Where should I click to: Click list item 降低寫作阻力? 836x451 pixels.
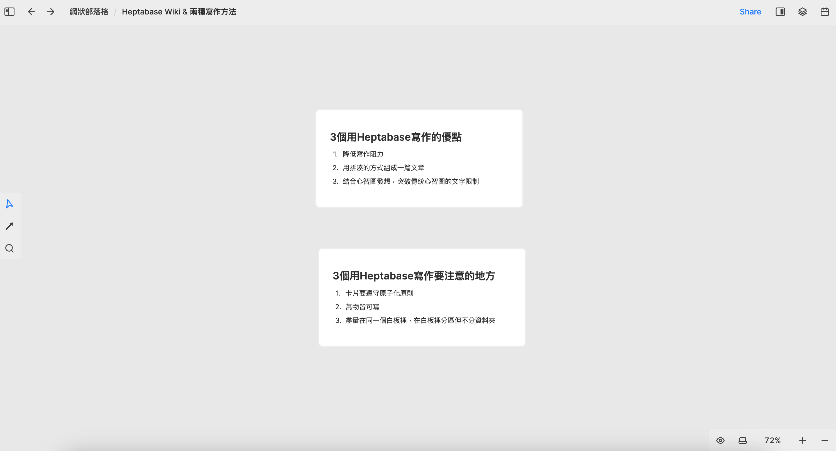coord(363,154)
